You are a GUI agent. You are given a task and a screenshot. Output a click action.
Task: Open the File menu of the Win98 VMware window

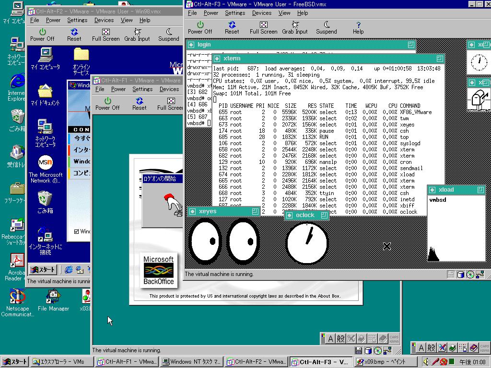click(35, 20)
